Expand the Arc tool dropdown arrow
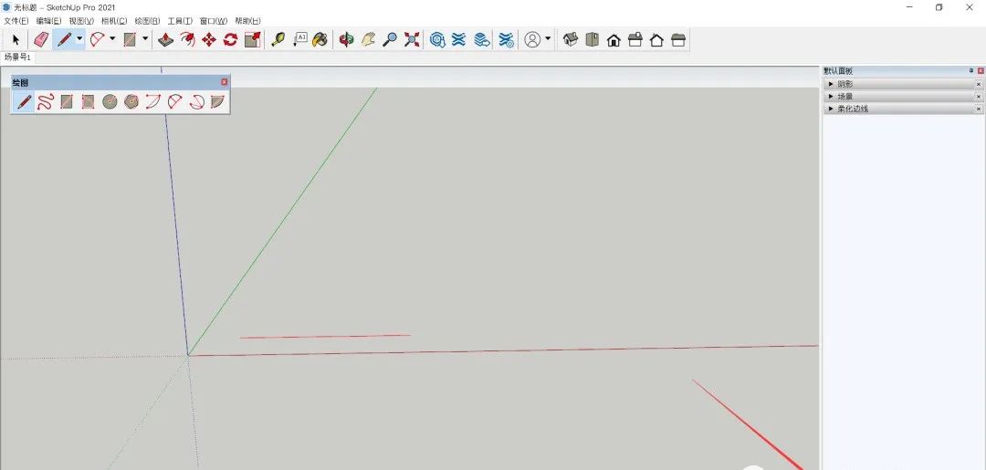Image resolution: width=986 pixels, height=470 pixels. (x=112, y=39)
